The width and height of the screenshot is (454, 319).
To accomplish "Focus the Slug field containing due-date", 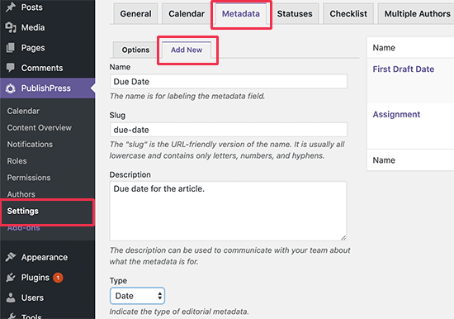I will 229,130.
